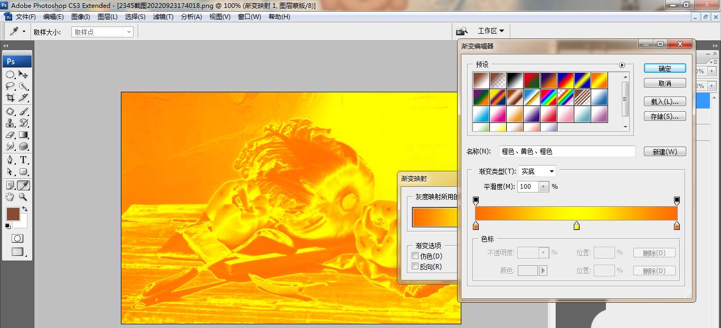Viewport: 721px width, 328px height.
Task: Toggle the 反向(R) reverse checkbox
Action: pos(415,267)
